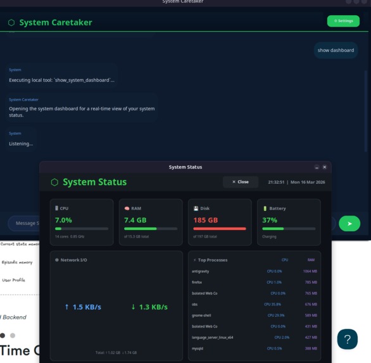This screenshot has width=371, height=363.
Task: Send the message with the arrow button
Action: coord(349,224)
